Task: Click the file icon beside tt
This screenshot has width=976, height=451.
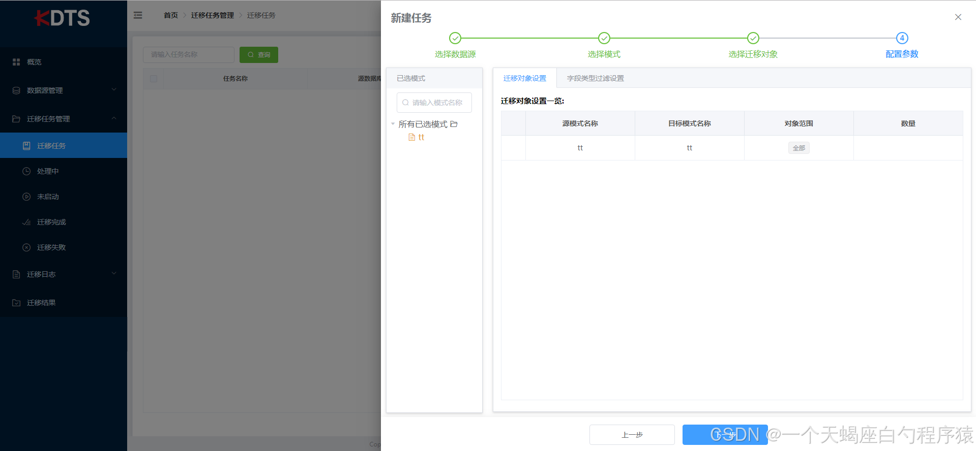Action: [412, 137]
